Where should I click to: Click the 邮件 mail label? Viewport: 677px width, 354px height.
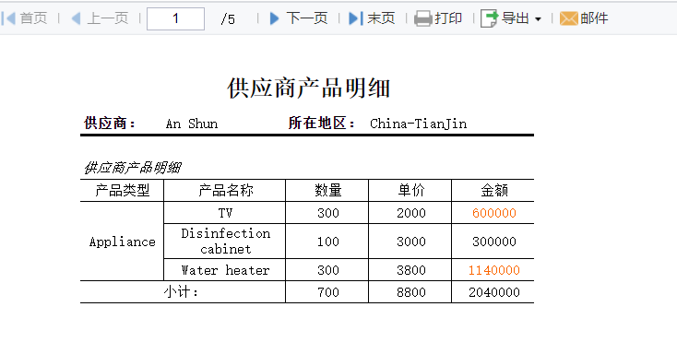594,18
